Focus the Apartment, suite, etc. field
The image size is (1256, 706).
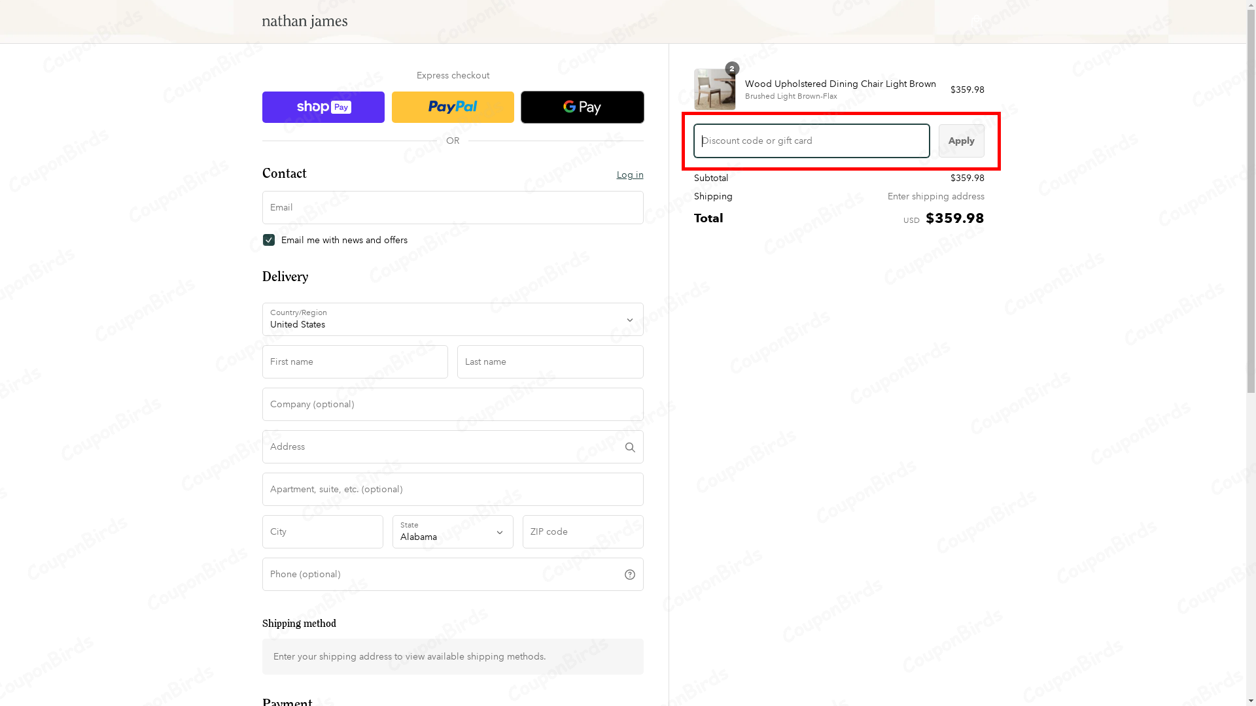coord(453,490)
